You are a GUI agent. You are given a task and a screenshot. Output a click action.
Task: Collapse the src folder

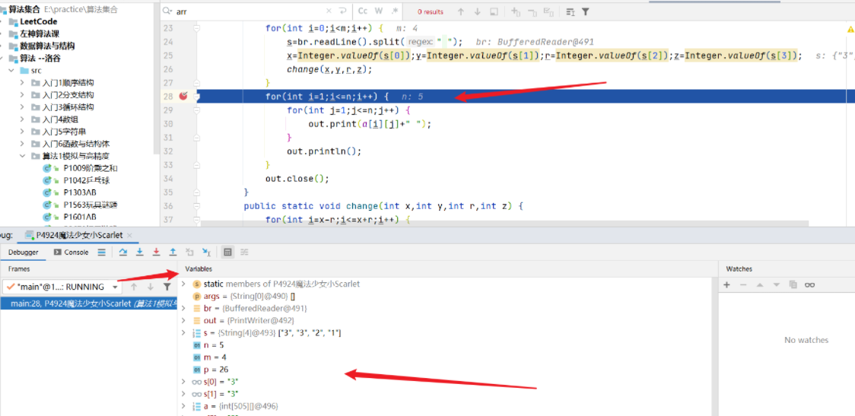tap(11, 71)
